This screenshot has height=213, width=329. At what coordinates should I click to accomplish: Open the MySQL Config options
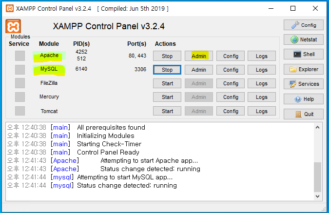[x=231, y=70]
